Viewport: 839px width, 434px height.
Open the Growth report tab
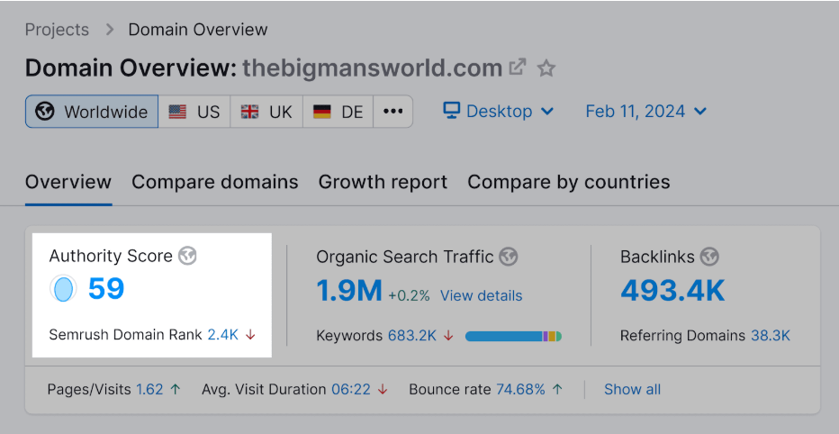pyautogui.click(x=383, y=182)
